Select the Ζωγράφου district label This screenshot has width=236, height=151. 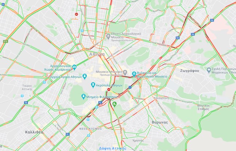(190, 71)
